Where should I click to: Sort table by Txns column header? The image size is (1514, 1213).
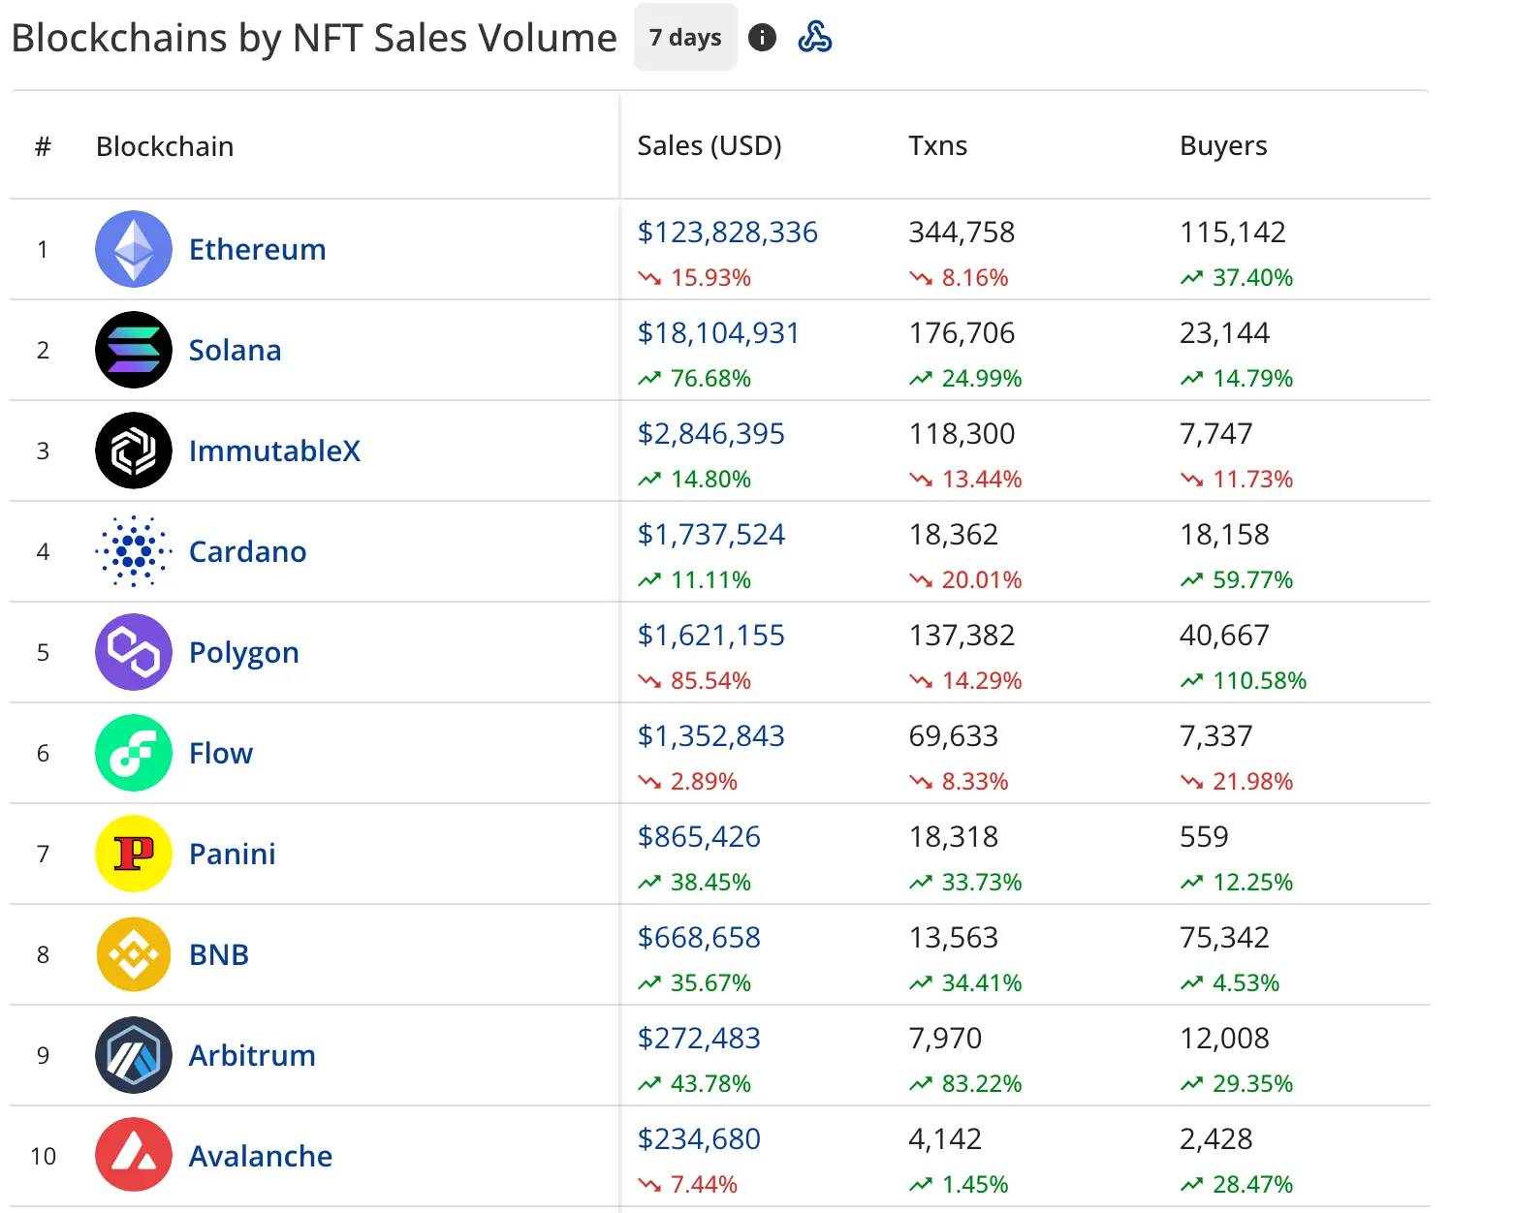(x=937, y=145)
